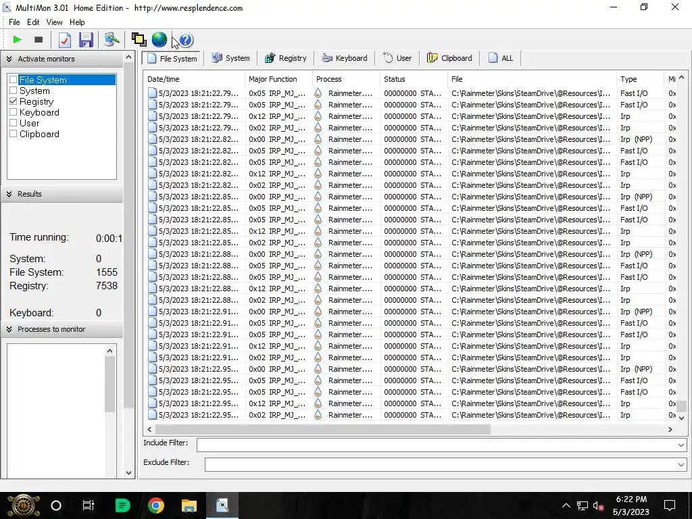Collapse the Activate monitors section
Screen dimensions: 692x519
9,59
